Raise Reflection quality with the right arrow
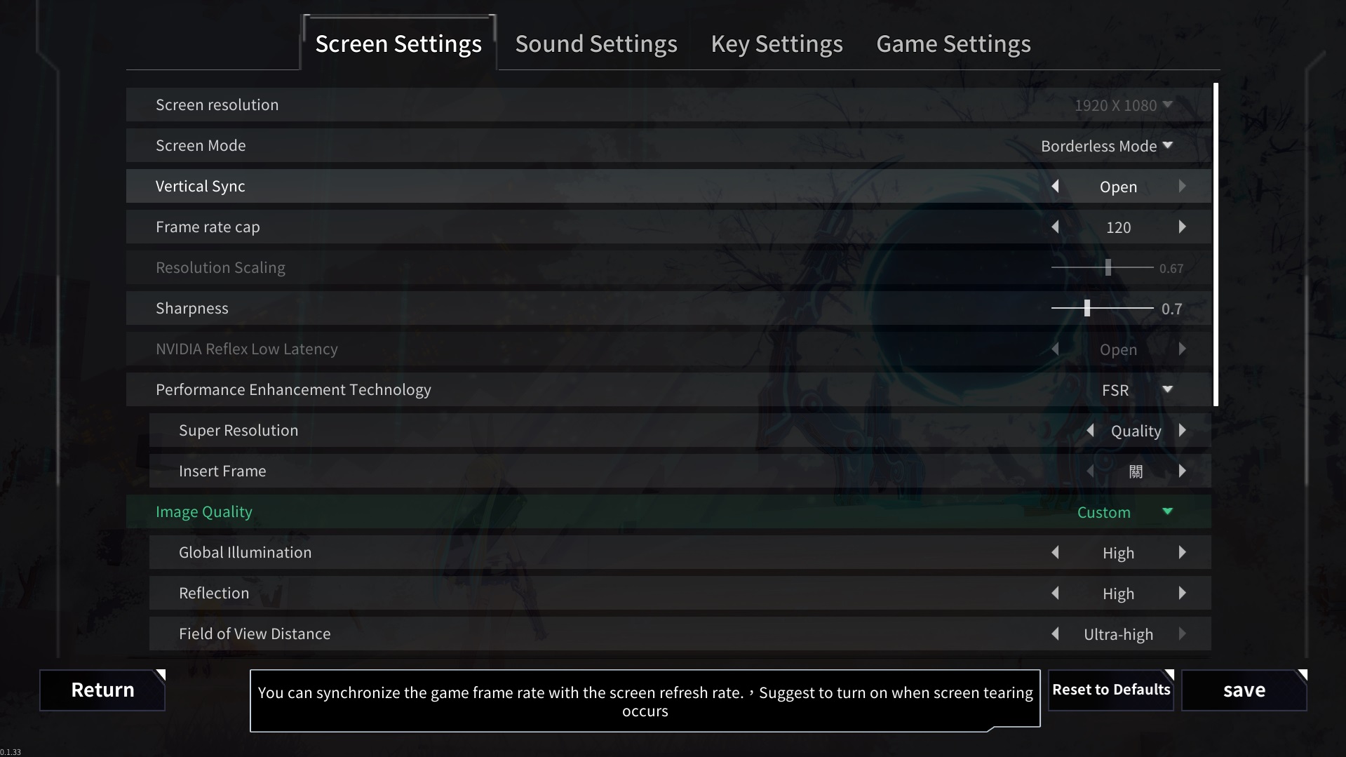This screenshot has height=757, width=1346. click(1183, 594)
